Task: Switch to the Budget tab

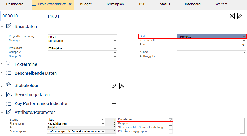Action: (86, 4)
